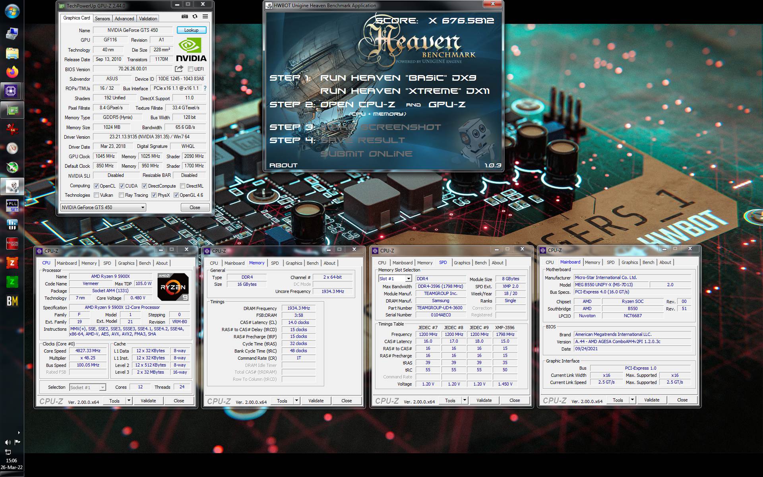Image resolution: width=763 pixels, height=477 pixels.
Task: Toggle the DirectCompute checkbox
Action: (x=144, y=186)
